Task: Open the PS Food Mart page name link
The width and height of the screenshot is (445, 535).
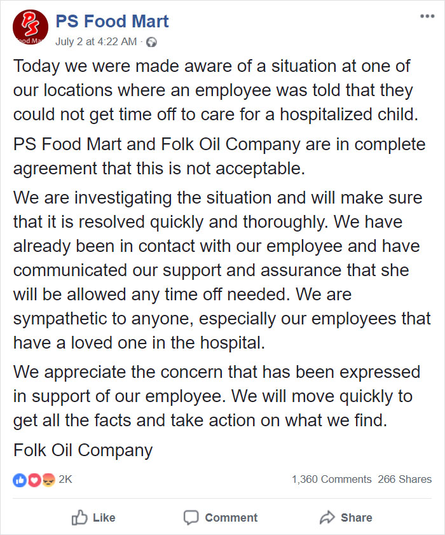Action: 112,21
